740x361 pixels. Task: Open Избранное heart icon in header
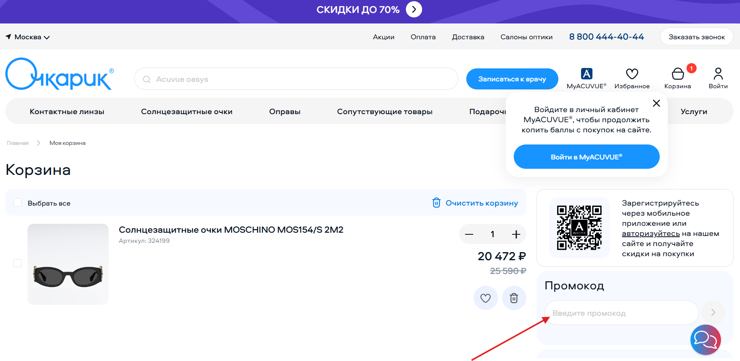pyautogui.click(x=632, y=78)
